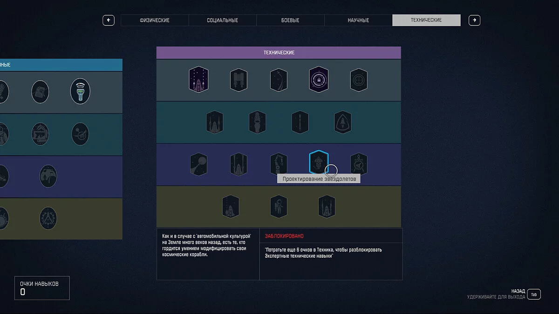Click the left arrow to previous category
Viewport: 559px width, 314px height.
pos(109,20)
